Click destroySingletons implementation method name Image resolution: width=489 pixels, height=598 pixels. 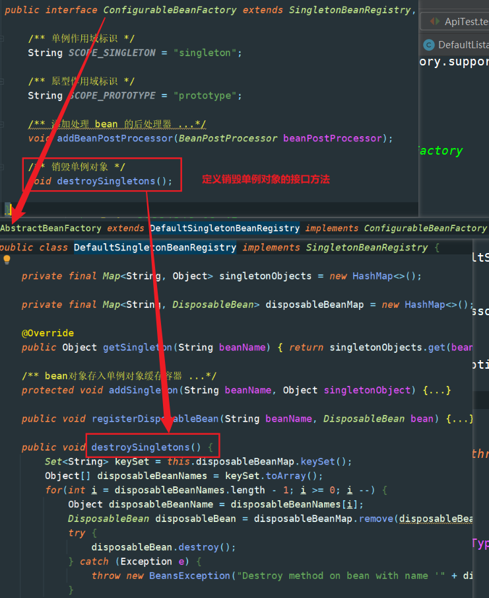click(x=141, y=447)
